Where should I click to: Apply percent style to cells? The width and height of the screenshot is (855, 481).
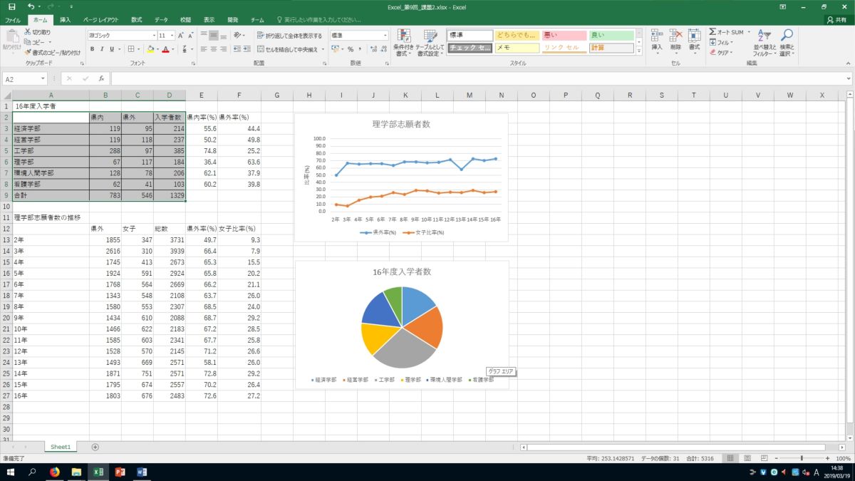(351, 49)
